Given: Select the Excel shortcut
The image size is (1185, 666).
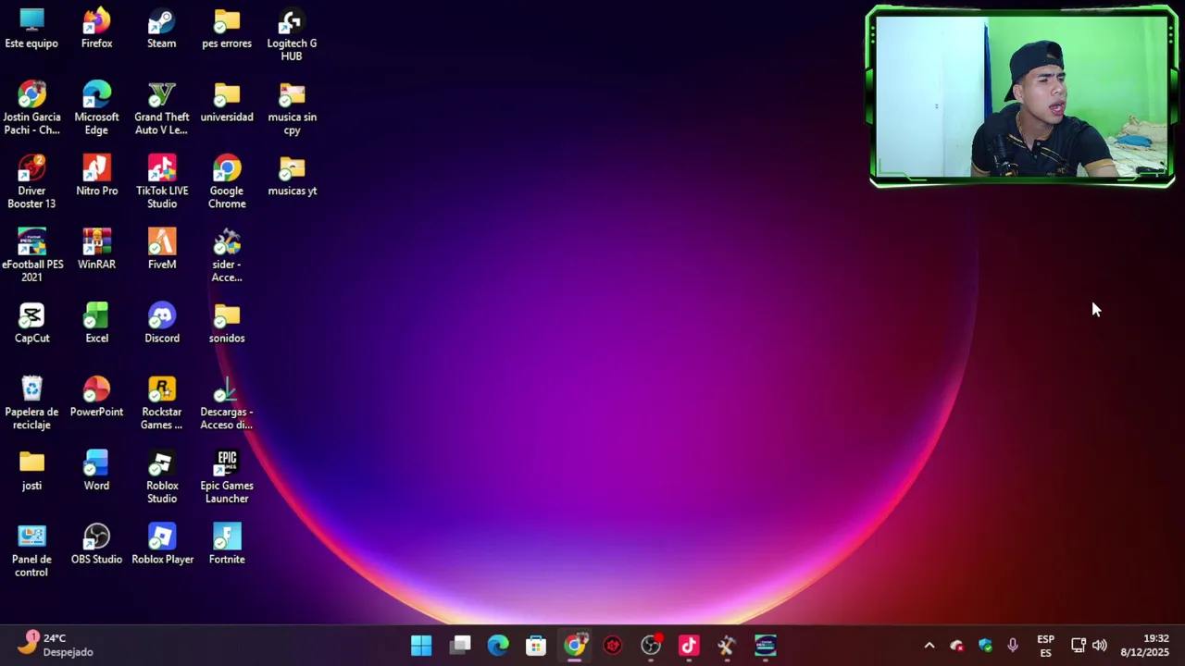Looking at the screenshot, I should [96, 325].
